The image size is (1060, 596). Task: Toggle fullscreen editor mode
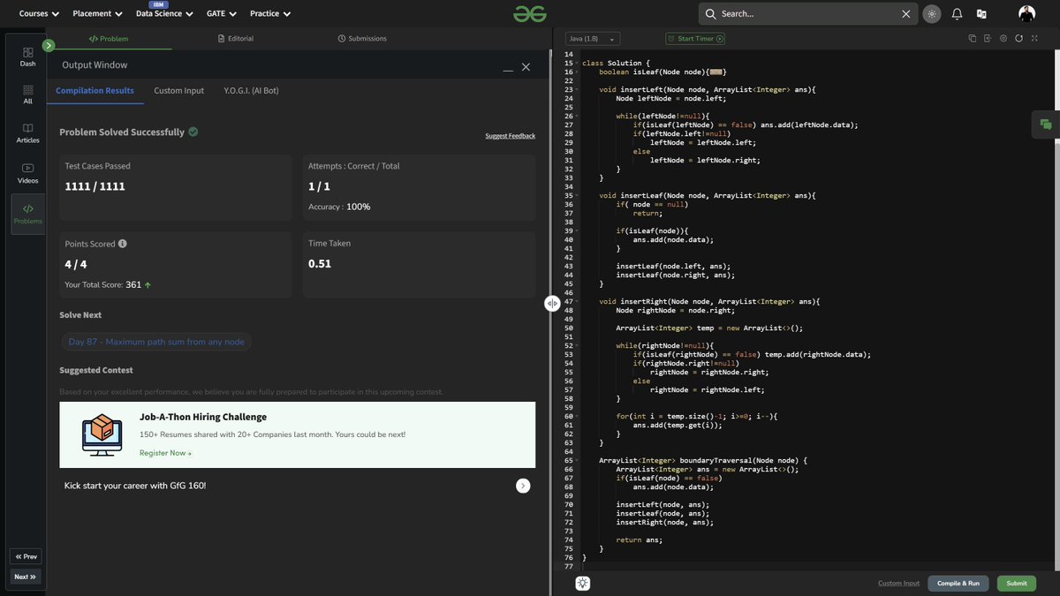1034,39
